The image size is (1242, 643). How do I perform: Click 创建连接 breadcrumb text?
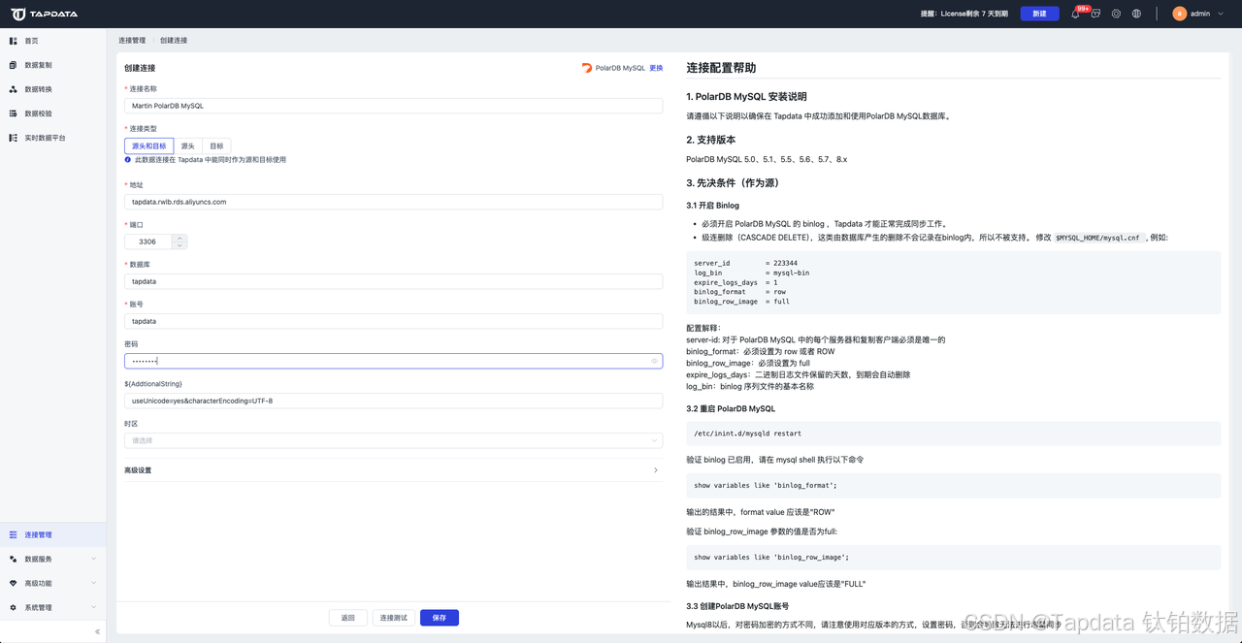coord(174,41)
